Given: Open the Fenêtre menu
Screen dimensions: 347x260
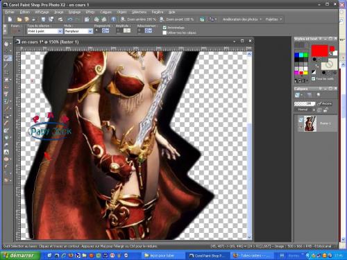Looking at the screenshot, I should coord(158,12).
